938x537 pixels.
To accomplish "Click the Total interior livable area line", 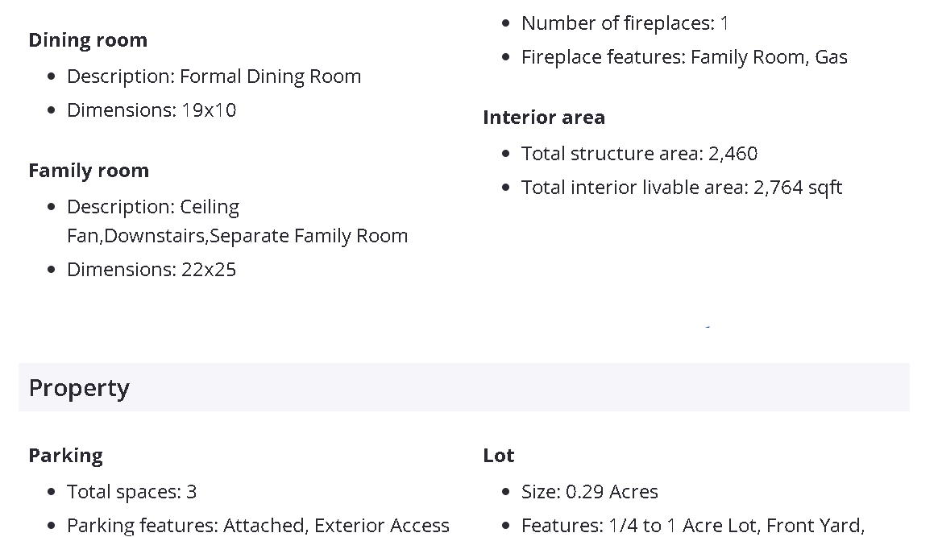I will tap(682, 188).
